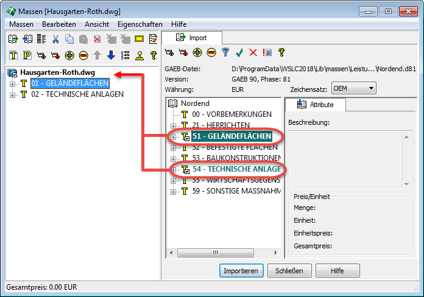The image size is (424, 297).
Task: Click the Schließen button
Action: (289, 270)
